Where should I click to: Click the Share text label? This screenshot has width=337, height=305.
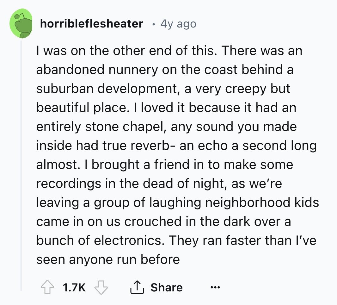167,287
